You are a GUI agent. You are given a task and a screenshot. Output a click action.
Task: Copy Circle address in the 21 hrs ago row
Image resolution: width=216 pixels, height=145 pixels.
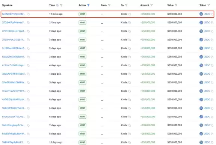[x=129, y=23]
